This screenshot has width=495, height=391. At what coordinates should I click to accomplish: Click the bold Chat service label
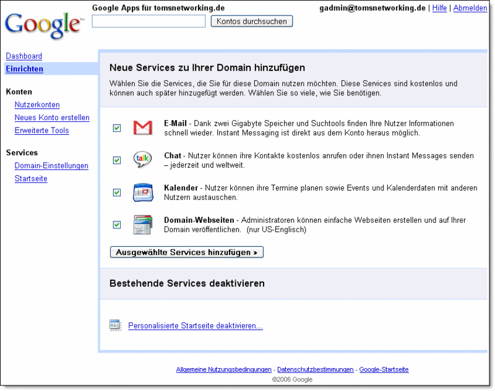pos(173,155)
